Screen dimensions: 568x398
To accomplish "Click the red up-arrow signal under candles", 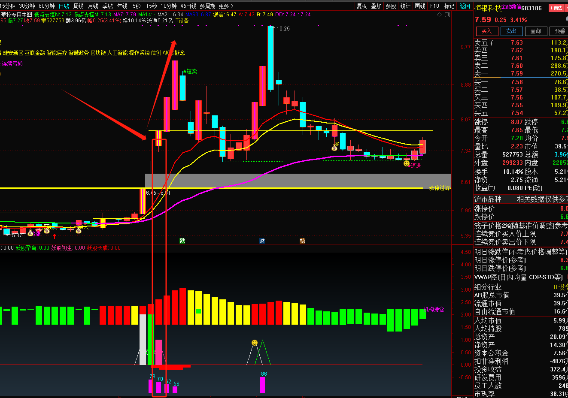I will tap(55, 236).
